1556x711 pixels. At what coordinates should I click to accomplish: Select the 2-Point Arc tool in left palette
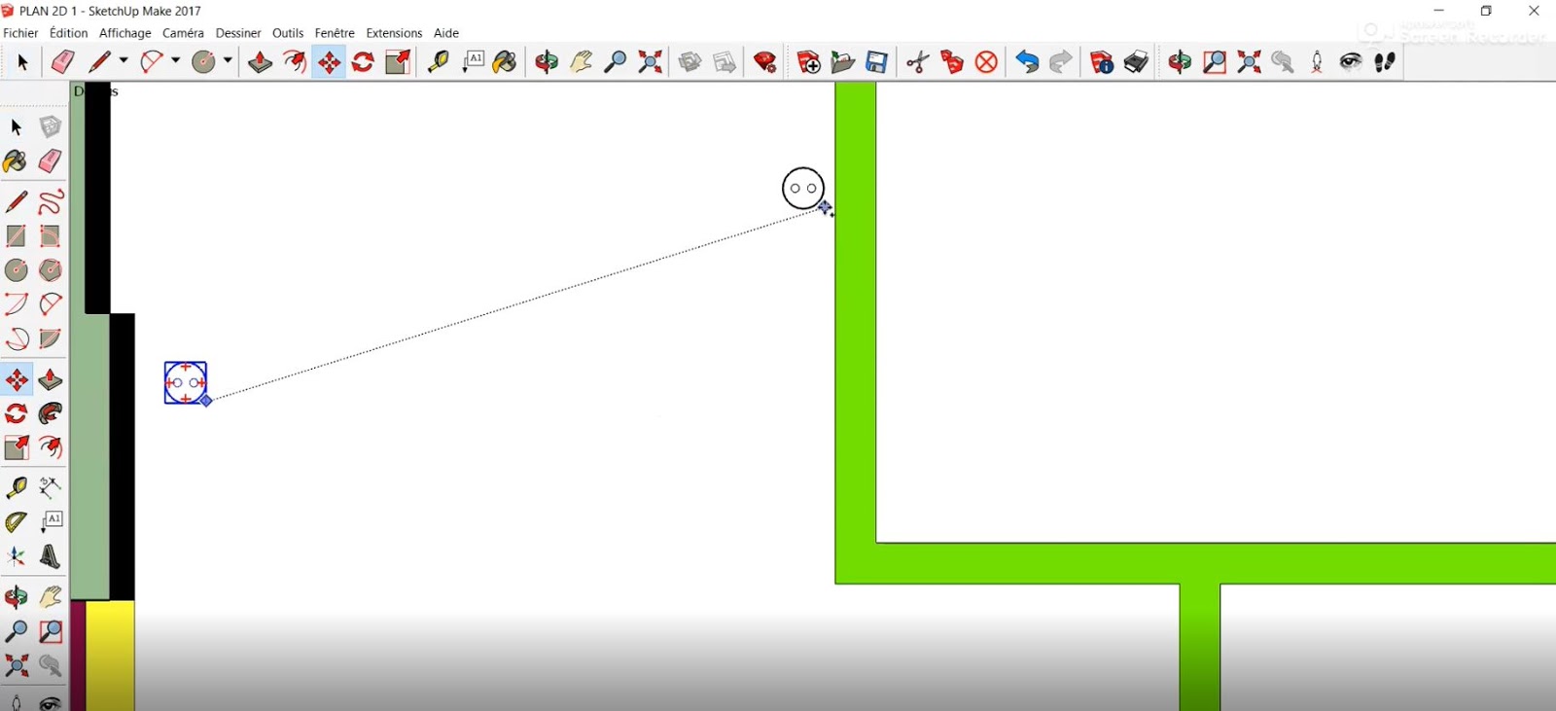[x=17, y=304]
